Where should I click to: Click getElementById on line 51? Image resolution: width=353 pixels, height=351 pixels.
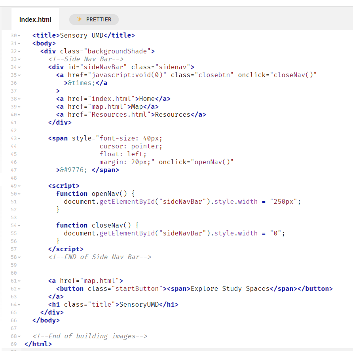pyautogui.click(x=127, y=201)
